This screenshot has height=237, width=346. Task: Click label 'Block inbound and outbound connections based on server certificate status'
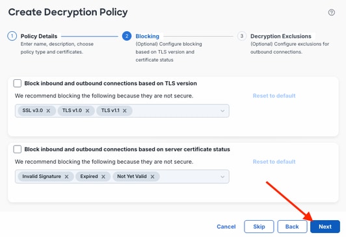point(127,149)
